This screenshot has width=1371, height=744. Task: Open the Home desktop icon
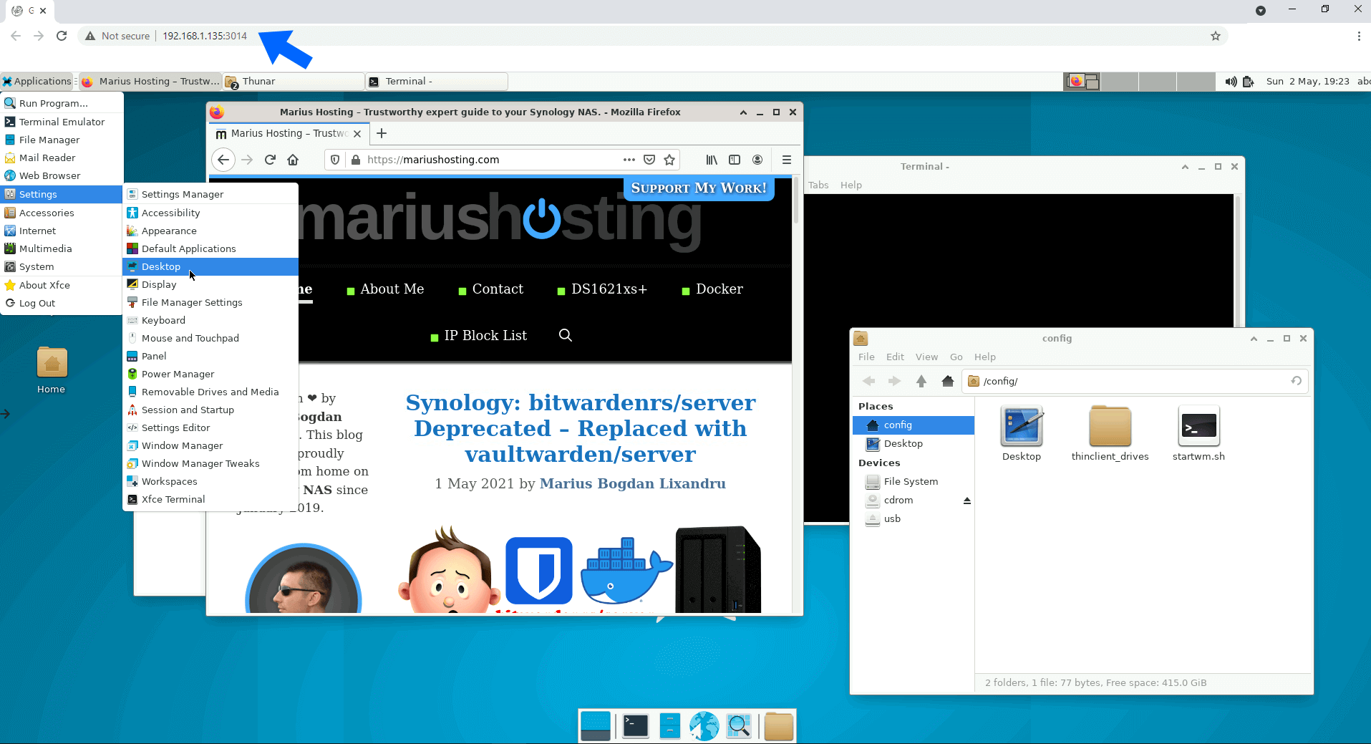pos(52,370)
